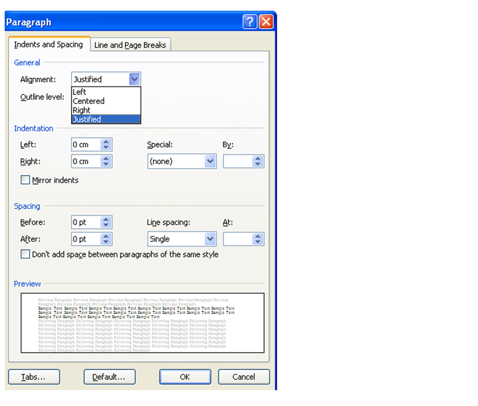478x406 pixels.
Task: Open the Alignment dropdown arrow
Action: (134, 79)
